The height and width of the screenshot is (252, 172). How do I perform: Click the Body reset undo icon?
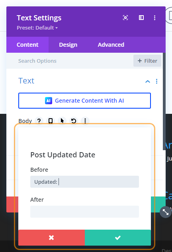pyautogui.click(x=74, y=121)
